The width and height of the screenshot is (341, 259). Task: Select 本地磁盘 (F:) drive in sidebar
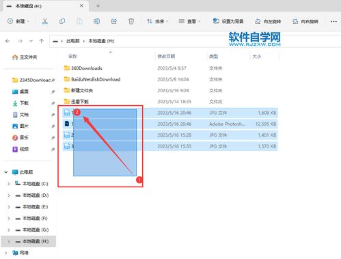31,219
